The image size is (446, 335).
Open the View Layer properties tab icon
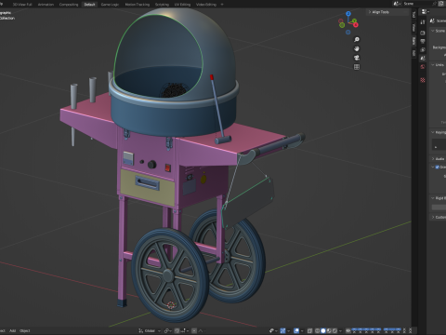(423, 49)
